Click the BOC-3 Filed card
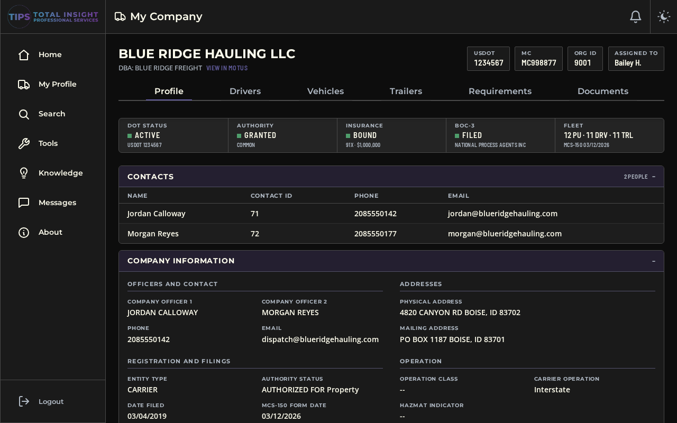This screenshot has height=423, width=677. pyautogui.click(x=500, y=135)
